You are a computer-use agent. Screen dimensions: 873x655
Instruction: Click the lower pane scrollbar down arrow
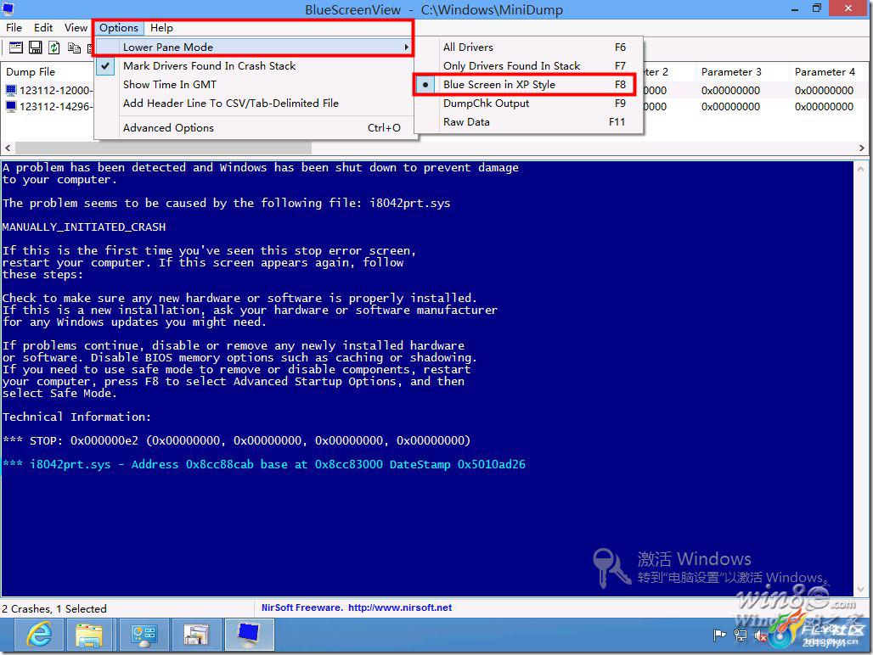(x=861, y=590)
